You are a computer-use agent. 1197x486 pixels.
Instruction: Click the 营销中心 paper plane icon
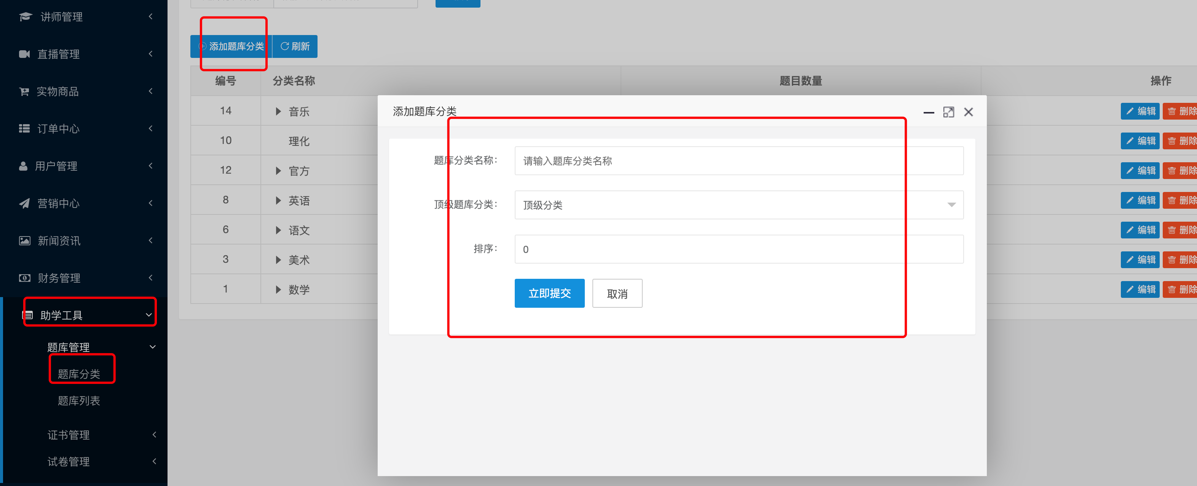pyautogui.click(x=24, y=203)
